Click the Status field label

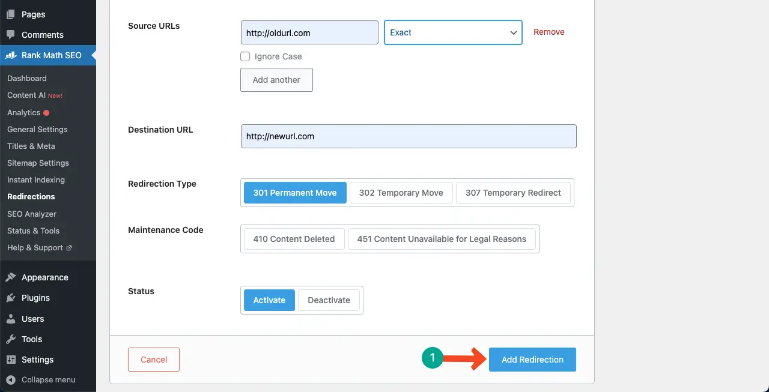point(141,291)
